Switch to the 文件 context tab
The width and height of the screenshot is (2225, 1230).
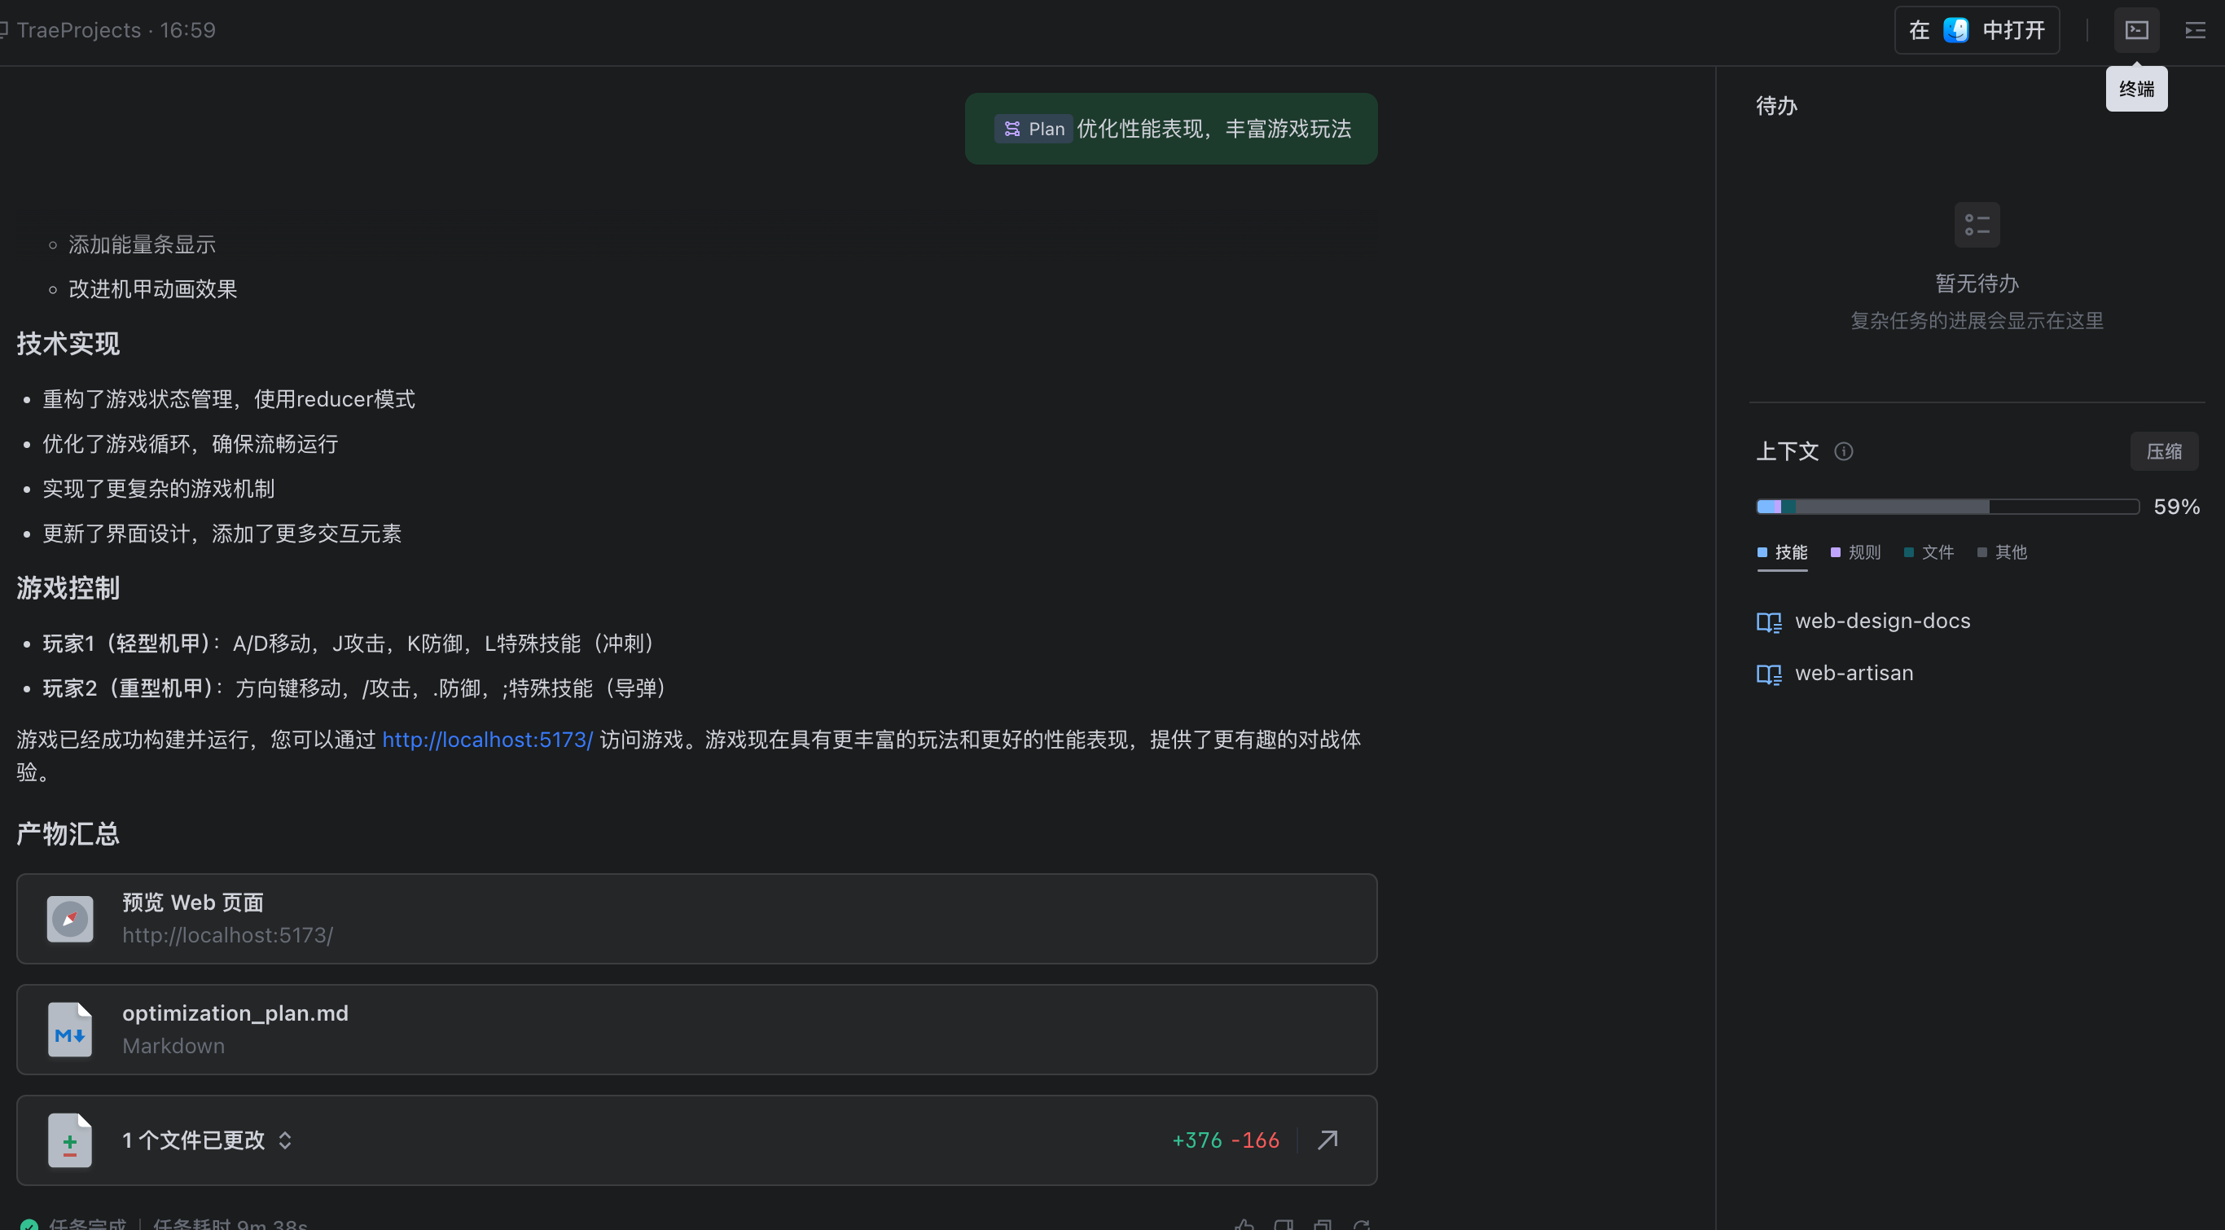(x=1929, y=552)
